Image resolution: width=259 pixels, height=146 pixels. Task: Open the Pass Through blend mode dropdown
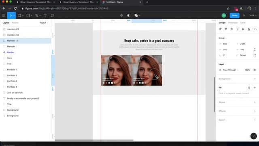(x=231, y=70)
